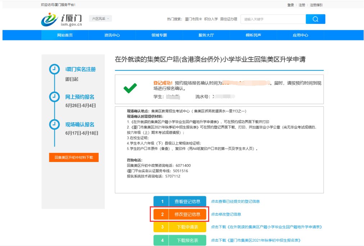This screenshot has height=246, width=364.
Task: Expand the 六区风采 dropdown
Action: (x=100, y=18)
